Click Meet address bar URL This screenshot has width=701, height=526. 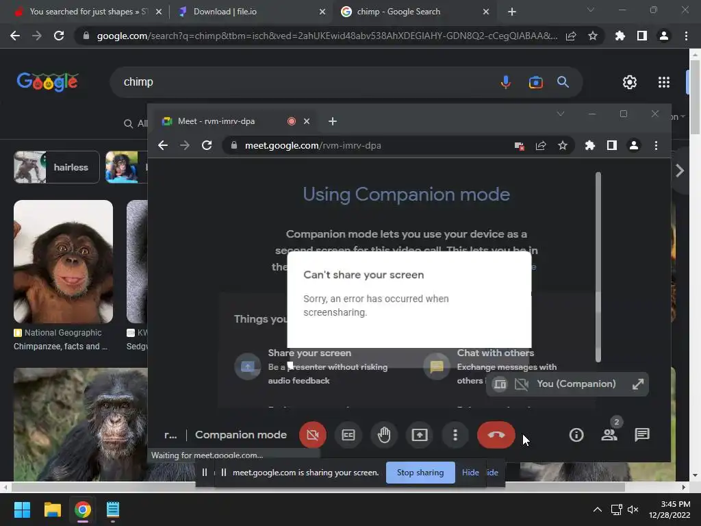pos(312,145)
